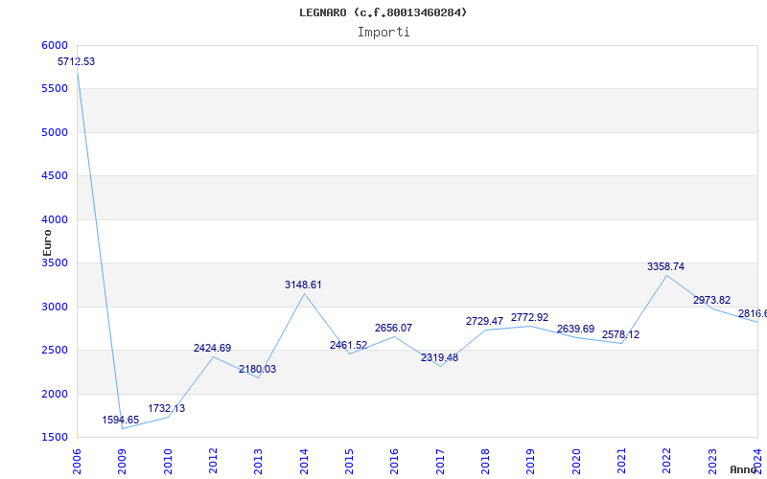Viewport: 767px width, 479px height.
Task: Click the 2016 x-axis year label
Action: [394, 462]
